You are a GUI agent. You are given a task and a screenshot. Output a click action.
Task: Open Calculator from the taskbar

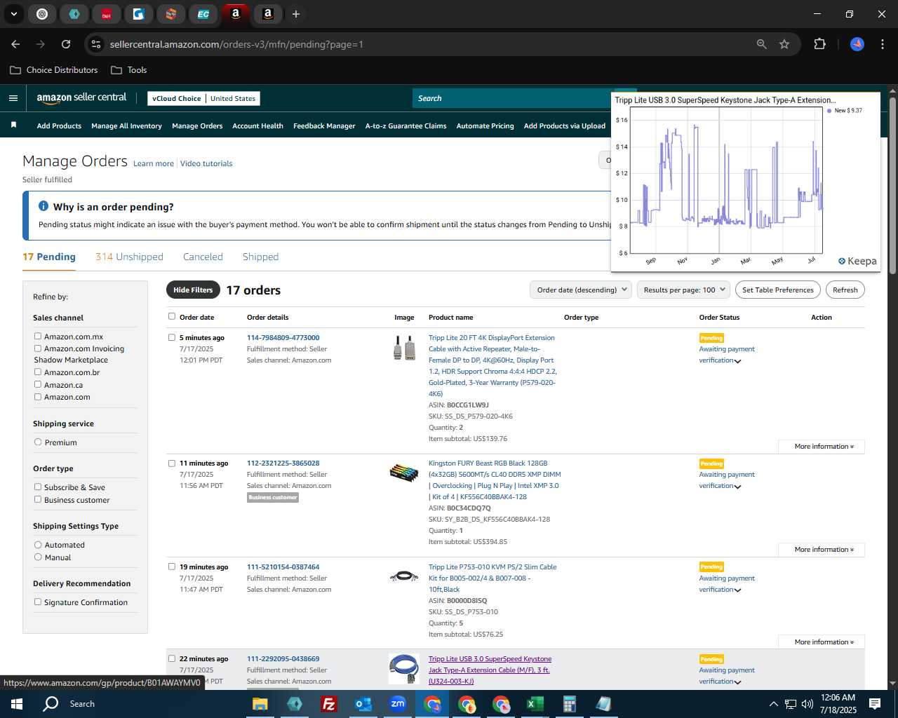coord(569,704)
